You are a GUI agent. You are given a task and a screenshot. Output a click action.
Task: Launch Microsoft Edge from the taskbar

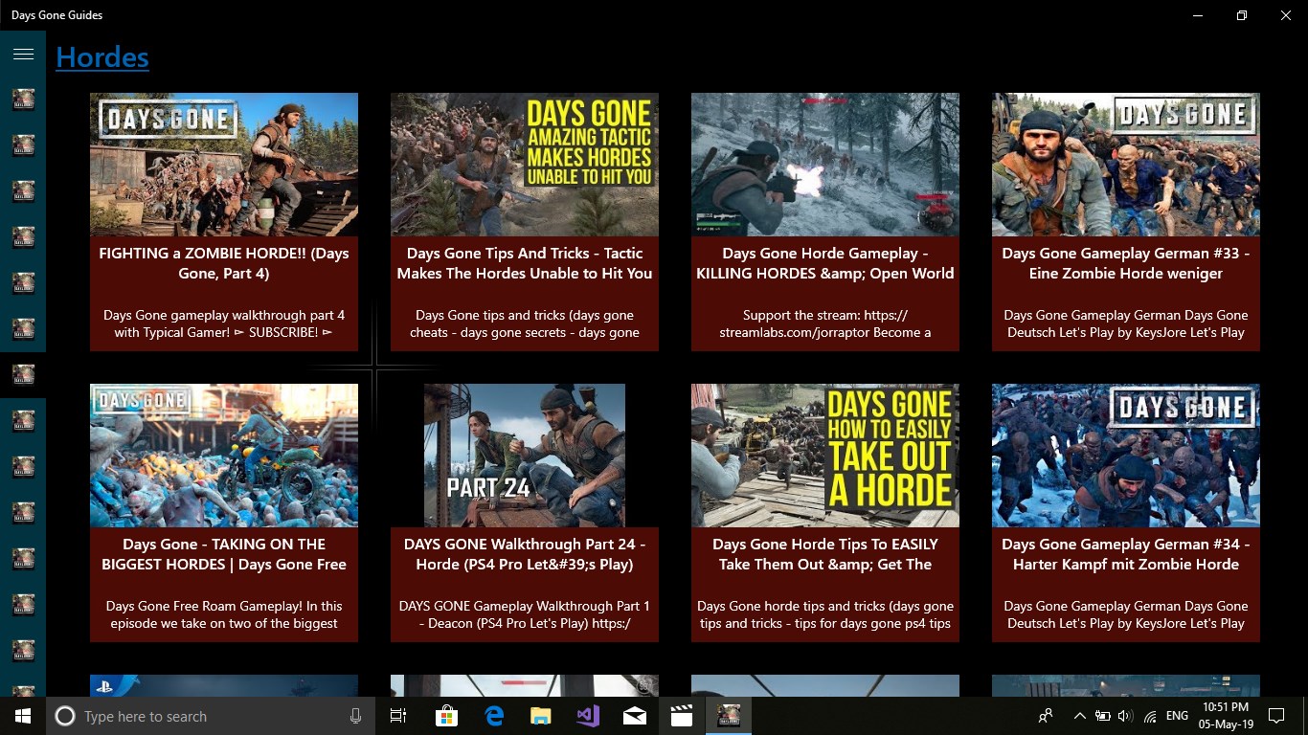point(494,716)
